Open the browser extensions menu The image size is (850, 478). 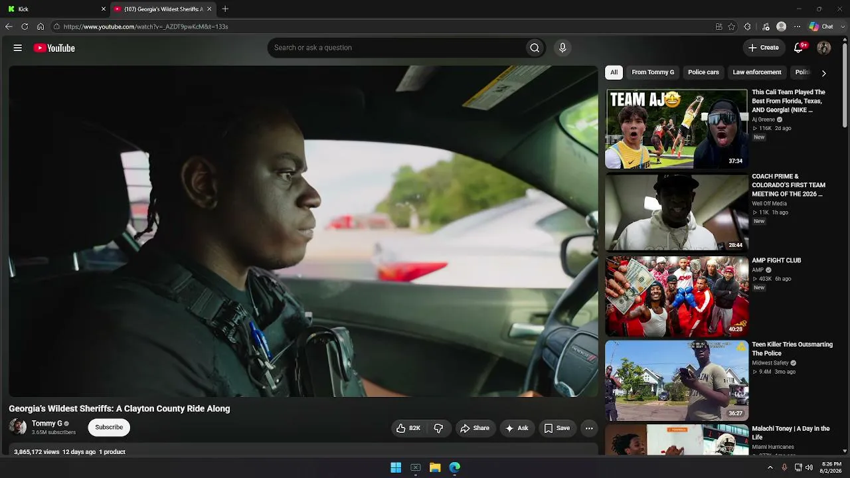point(748,27)
